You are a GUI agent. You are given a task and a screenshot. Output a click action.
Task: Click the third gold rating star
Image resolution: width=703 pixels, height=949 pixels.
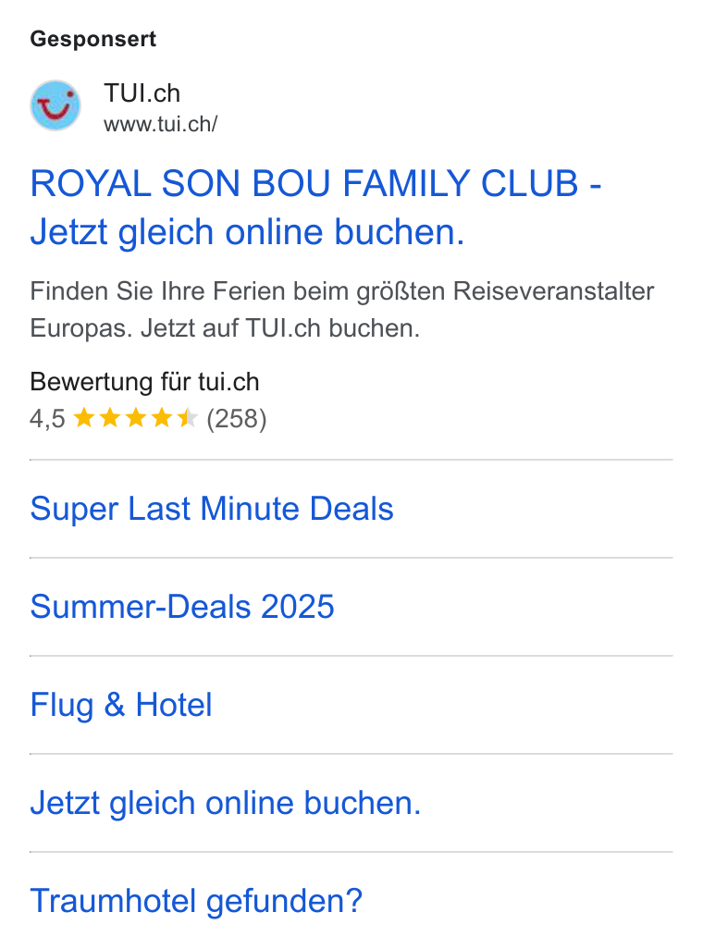point(136,417)
